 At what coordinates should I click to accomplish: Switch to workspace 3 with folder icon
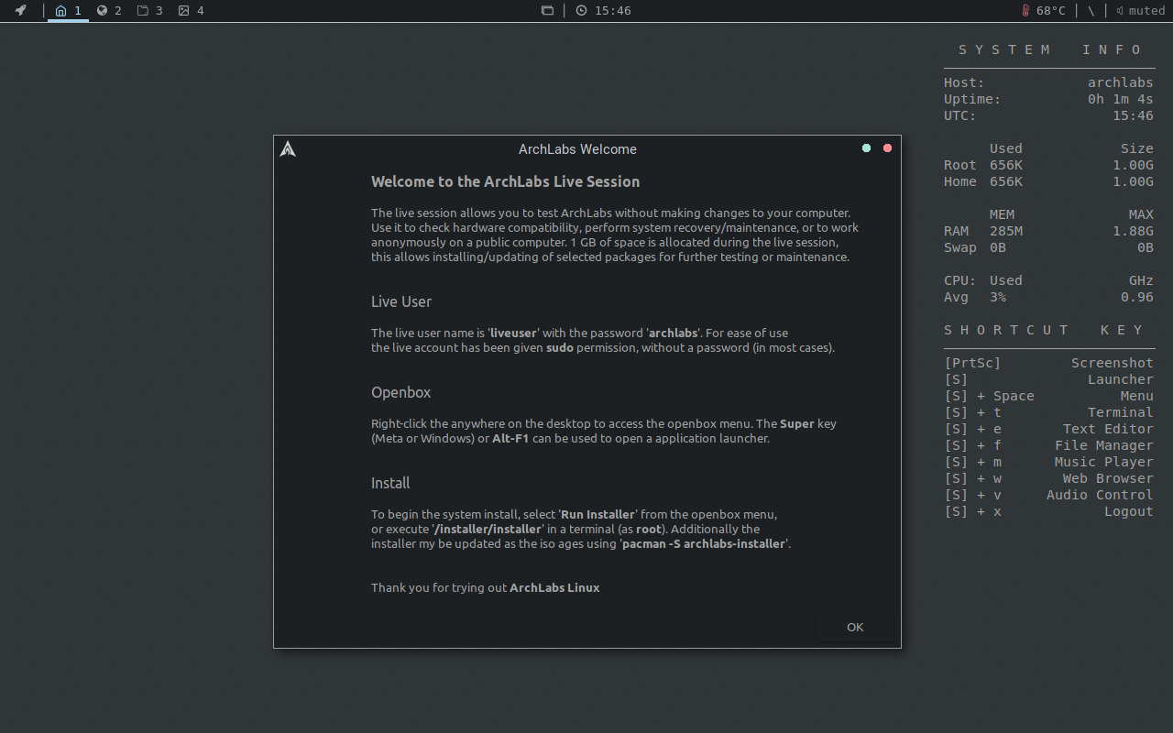[150, 11]
